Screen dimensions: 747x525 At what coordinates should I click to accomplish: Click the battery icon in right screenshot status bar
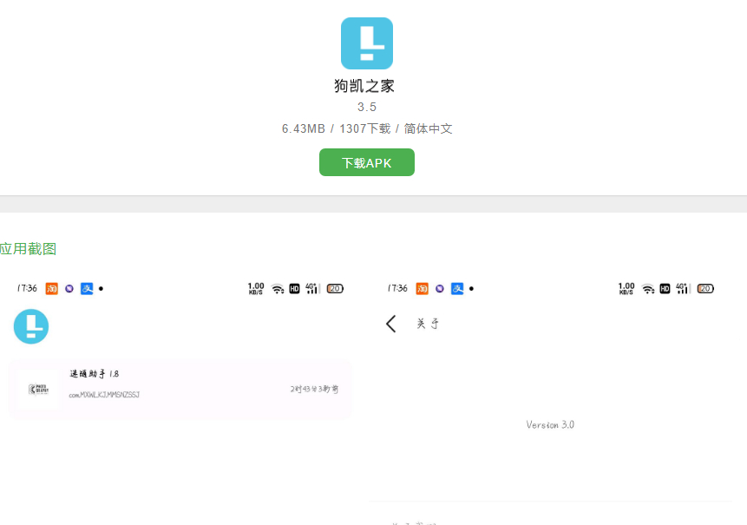(705, 289)
